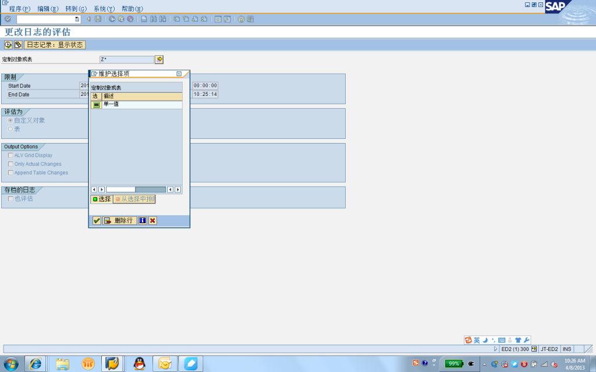Open the 帮助(H) menu
This screenshot has height=372, width=596.
coord(132,9)
